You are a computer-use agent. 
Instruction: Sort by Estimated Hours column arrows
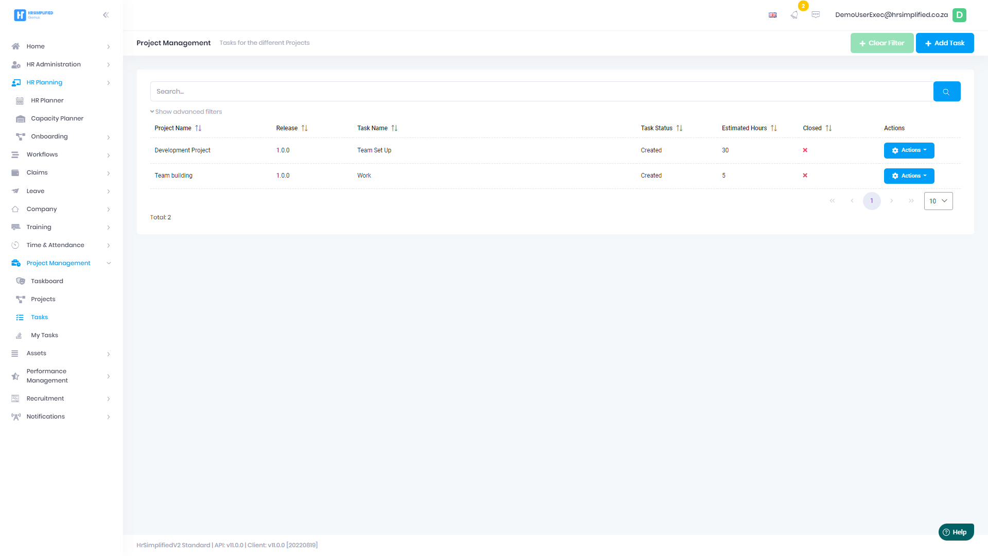click(x=773, y=128)
